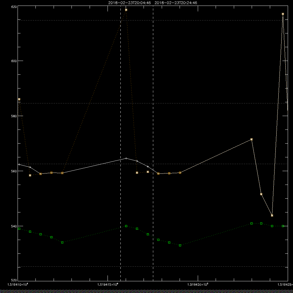The height and width of the screenshot is (293, 293).
Task: Click the left vertical dashed time marker line
Action: tap(120, 144)
